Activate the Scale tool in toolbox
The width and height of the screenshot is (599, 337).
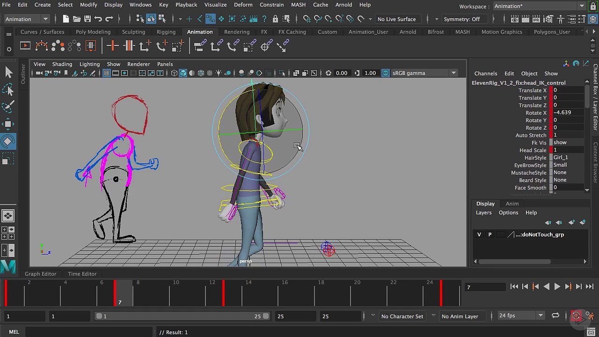tap(8, 160)
